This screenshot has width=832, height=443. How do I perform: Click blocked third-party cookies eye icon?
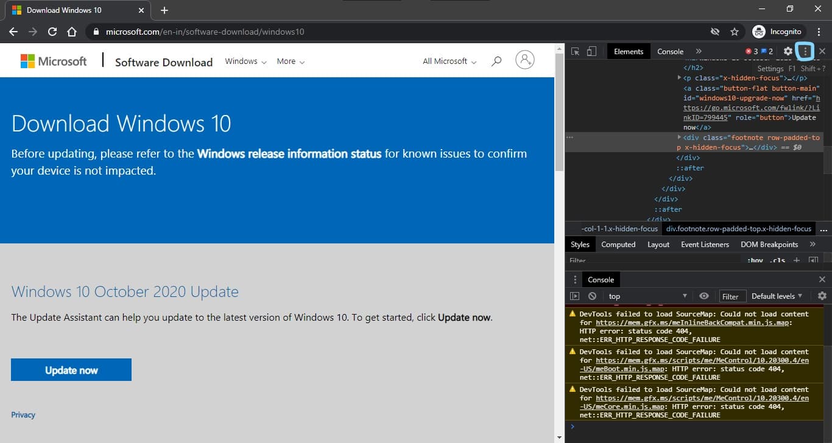click(x=715, y=32)
